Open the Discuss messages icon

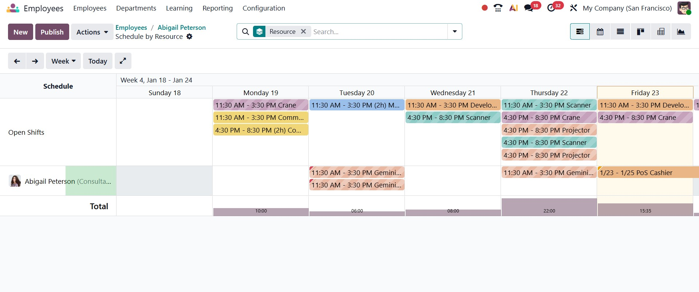point(528,8)
